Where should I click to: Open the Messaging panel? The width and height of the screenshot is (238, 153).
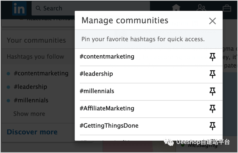tap(203, 145)
